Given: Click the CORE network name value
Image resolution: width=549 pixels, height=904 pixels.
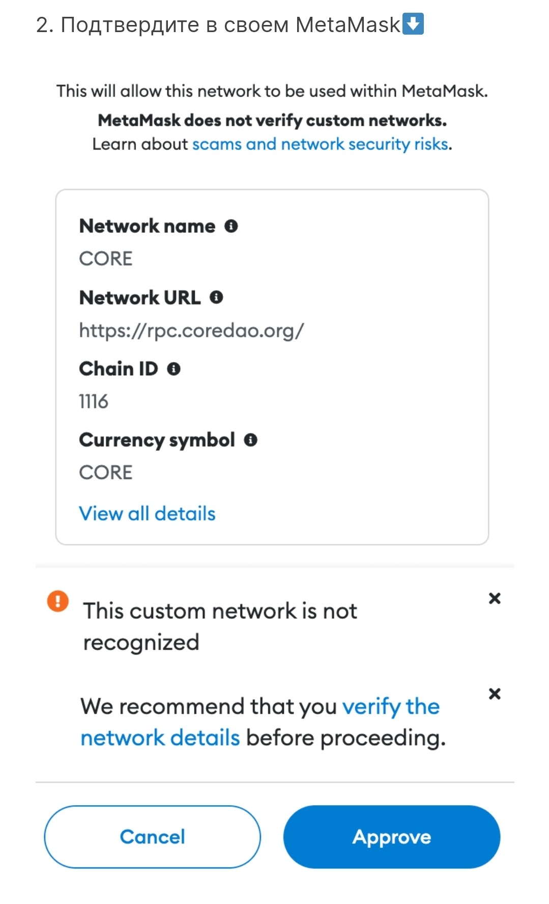Looking at the screenshot, I should click(106, 259).
